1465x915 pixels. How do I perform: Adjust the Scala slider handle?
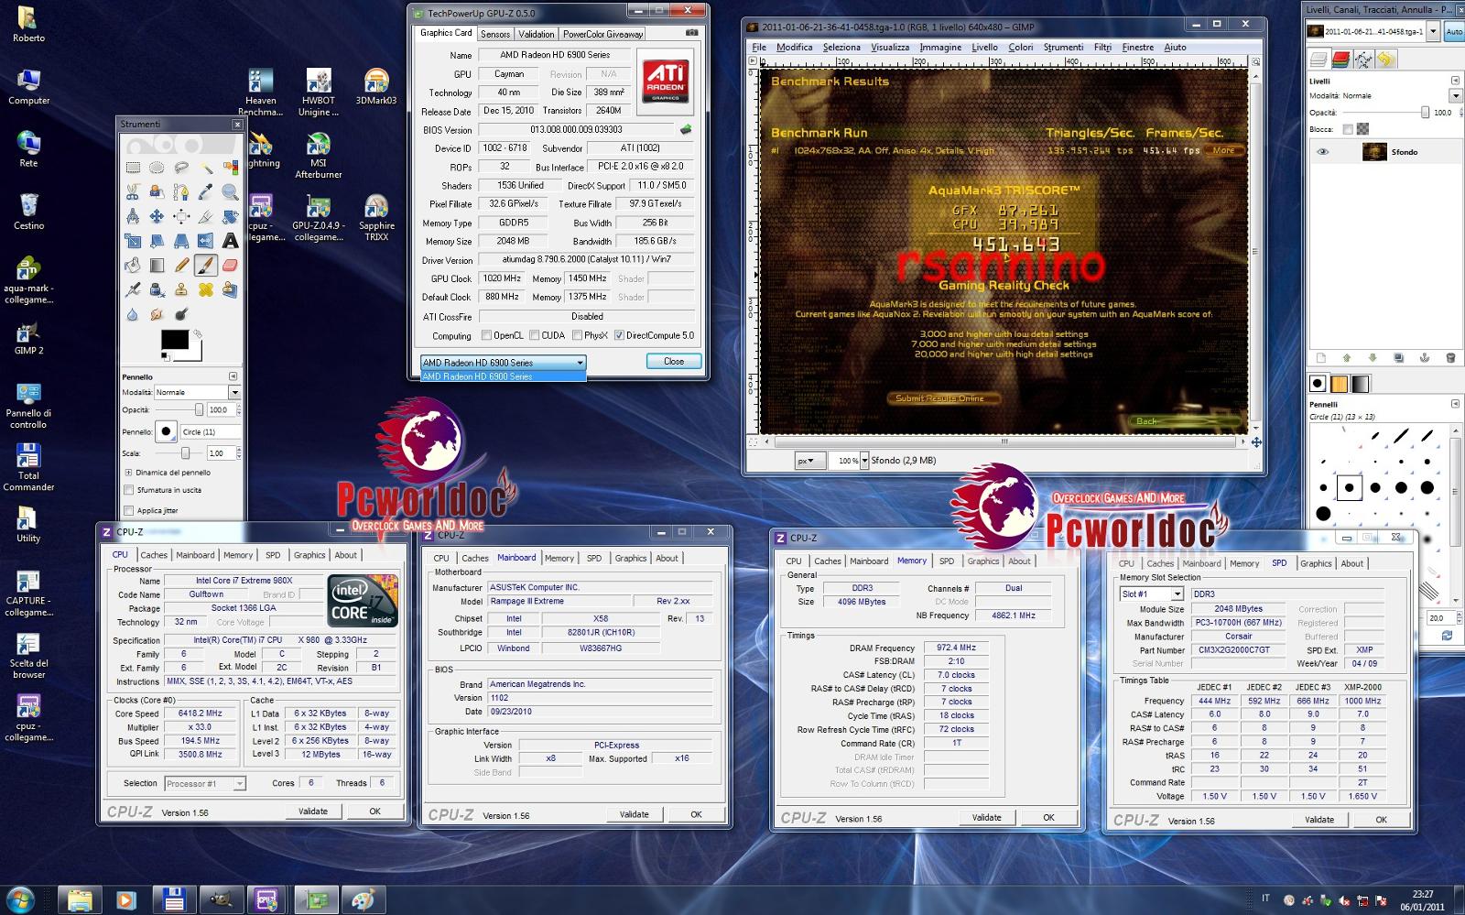point(185,453)
